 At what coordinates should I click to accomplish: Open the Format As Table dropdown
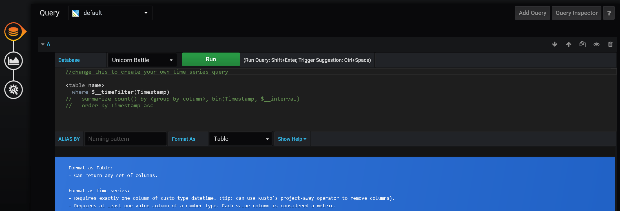pyautogui.click(x=240, y=139)
